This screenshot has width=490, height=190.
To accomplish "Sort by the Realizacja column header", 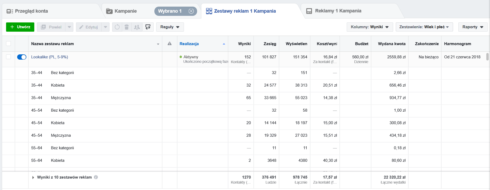I will (x=189, y=44).
